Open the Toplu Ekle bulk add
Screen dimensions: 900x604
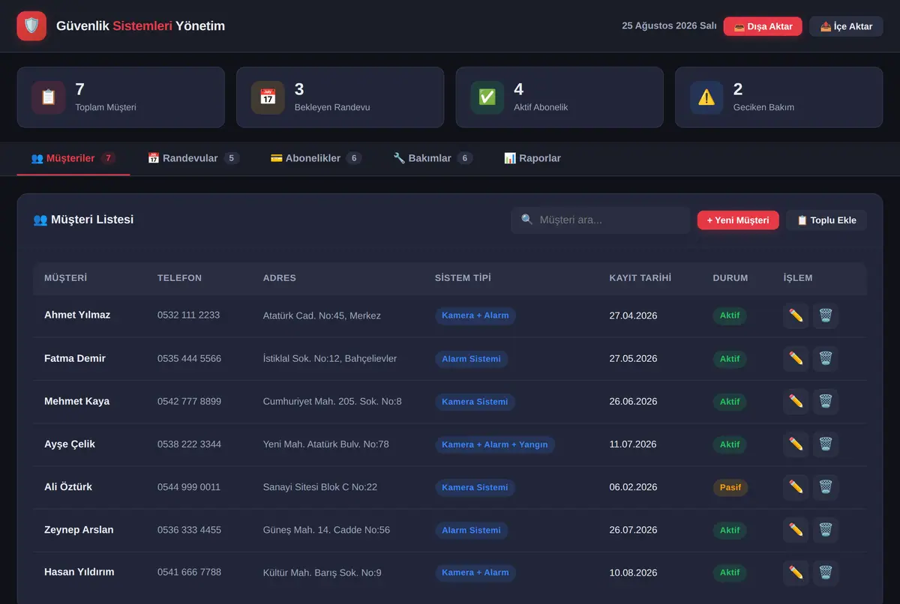(x=826, y=220)
